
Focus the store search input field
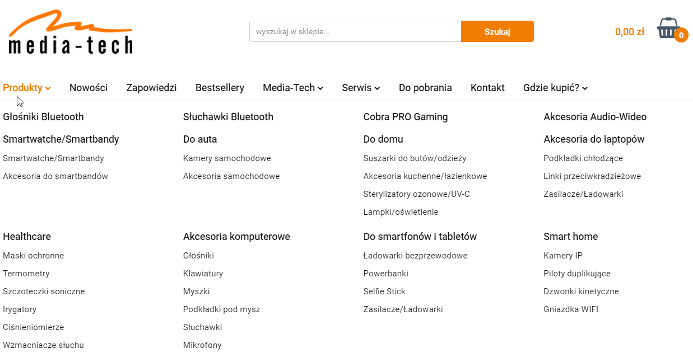(x=355, y=31)
